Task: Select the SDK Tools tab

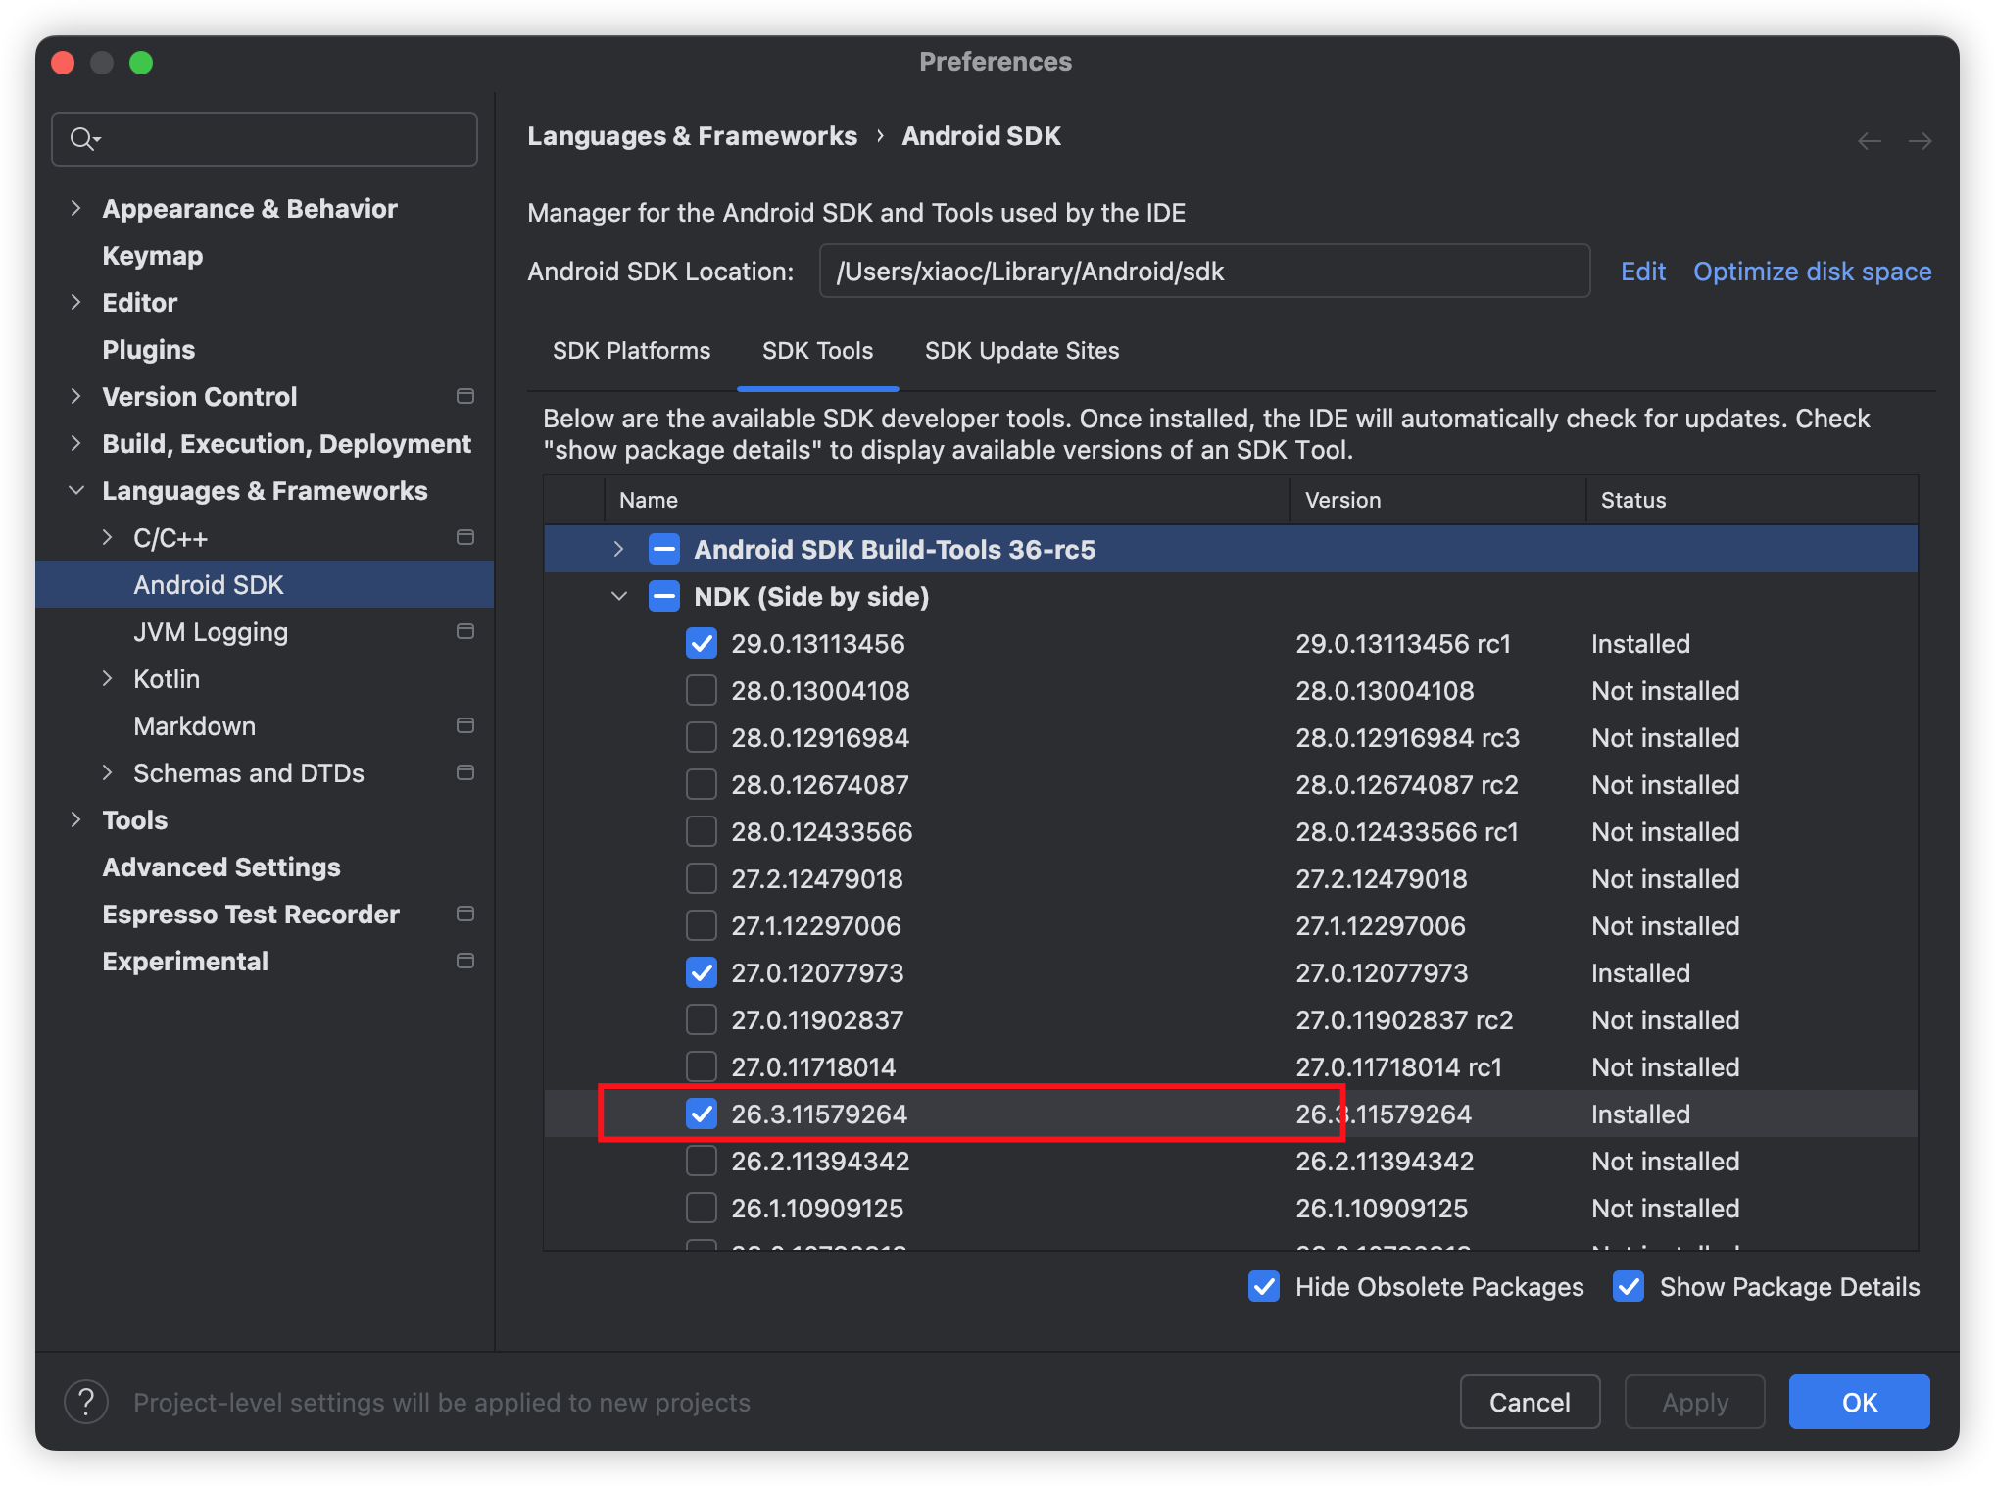Action: tap(817, 351)
